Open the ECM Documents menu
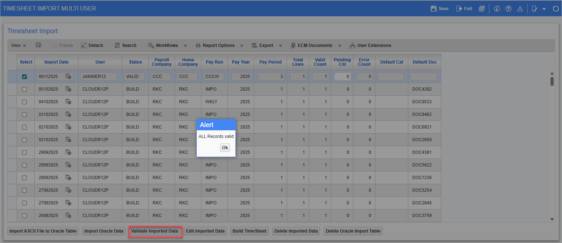 tap(315, 45)
